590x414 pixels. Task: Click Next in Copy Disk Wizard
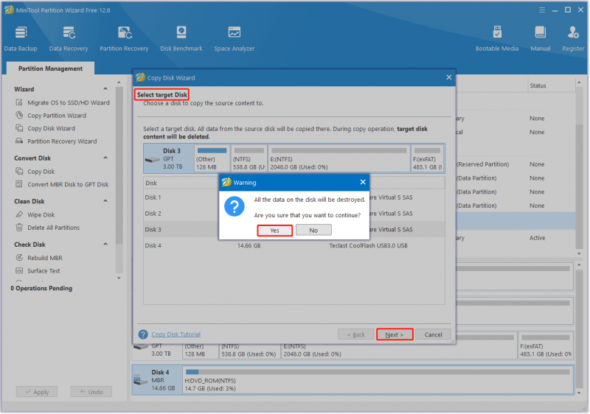pyautogui.click(x=395, y=334)
